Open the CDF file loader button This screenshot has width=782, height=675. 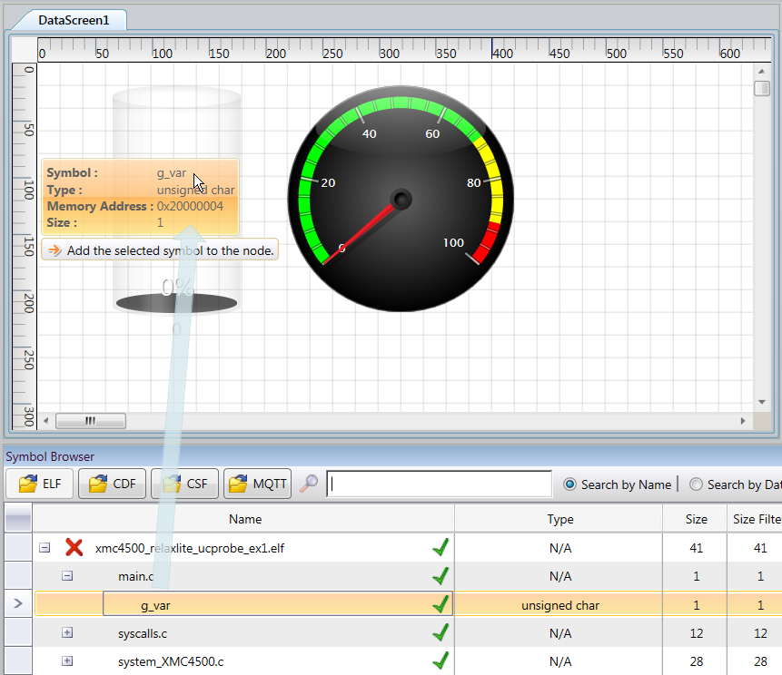pyautogui.click(x=113, y=484)
